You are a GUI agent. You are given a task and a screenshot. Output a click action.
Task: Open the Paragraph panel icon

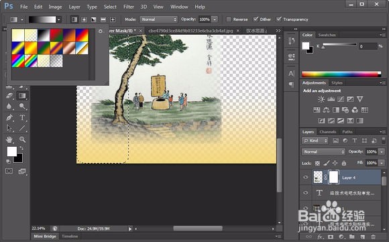(x=291, y=84)
